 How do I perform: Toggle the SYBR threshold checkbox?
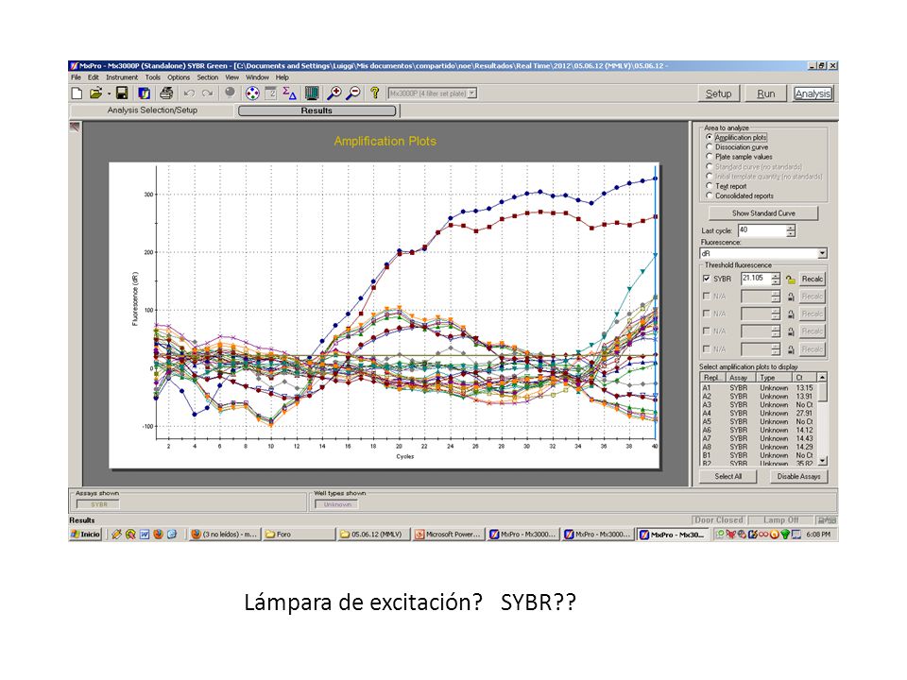click(707, 279)
